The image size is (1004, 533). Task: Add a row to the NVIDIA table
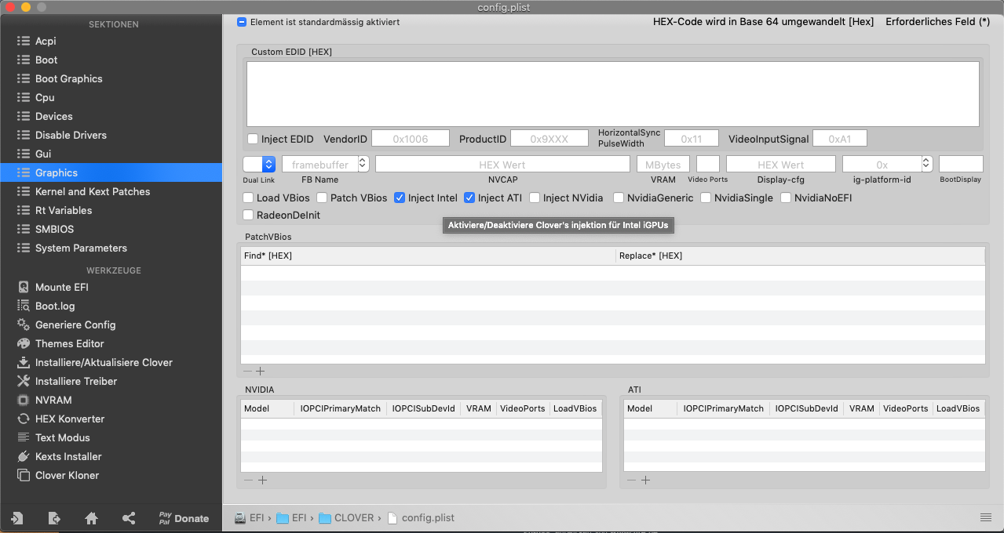tap(263, 480)
